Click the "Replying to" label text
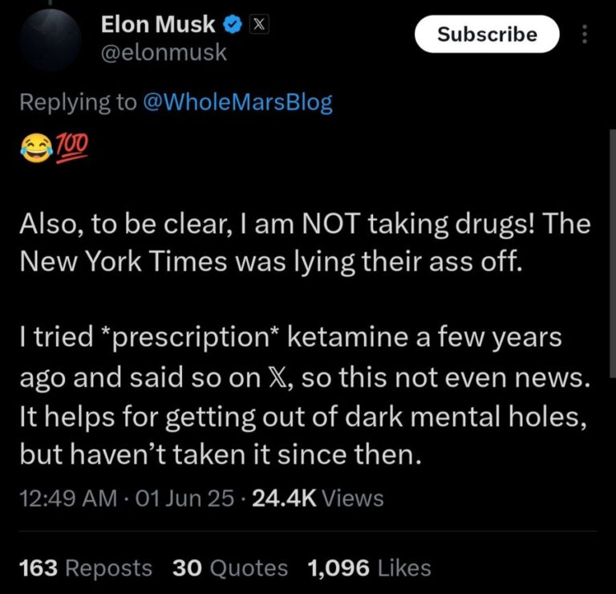This screenshot has height=594, width=616. tap(77, 103)
